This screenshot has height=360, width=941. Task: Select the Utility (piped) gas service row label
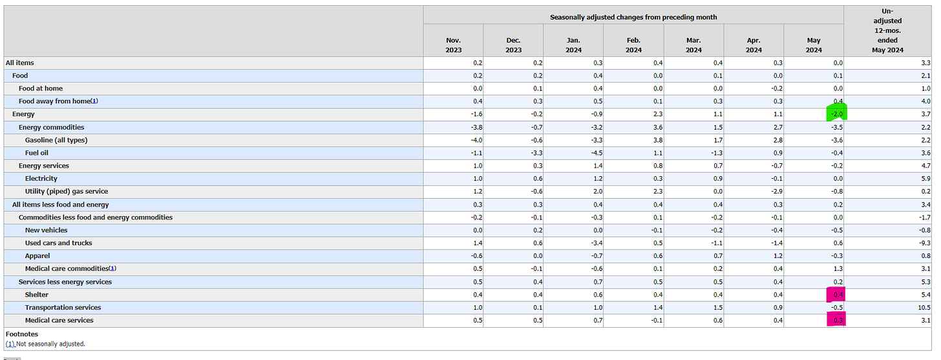(67, 192)
